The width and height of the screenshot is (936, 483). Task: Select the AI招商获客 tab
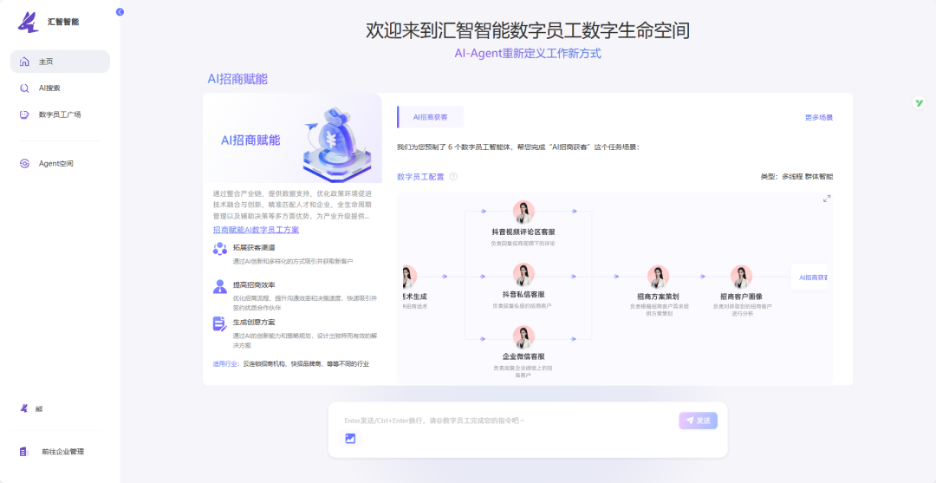pyautogui.click(x=430, y=117)
